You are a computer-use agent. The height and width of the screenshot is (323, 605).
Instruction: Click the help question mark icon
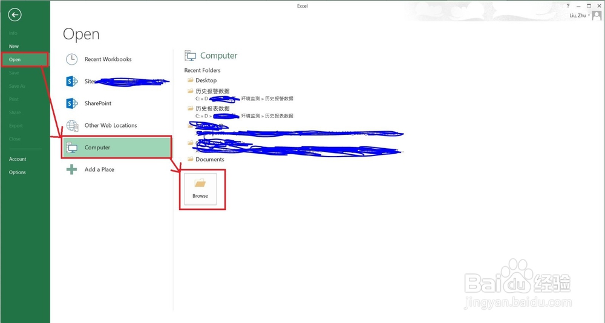[x=568, y=6]
